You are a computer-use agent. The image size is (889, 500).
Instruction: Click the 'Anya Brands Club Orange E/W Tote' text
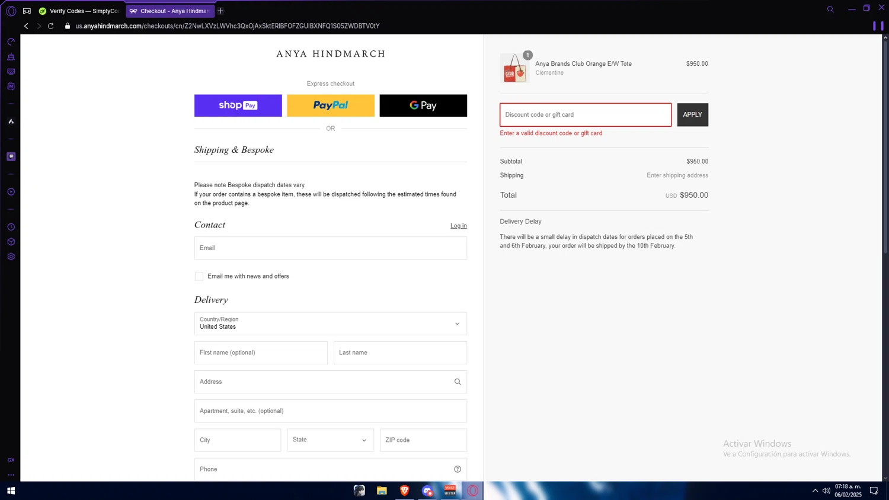tap(583, 64)
